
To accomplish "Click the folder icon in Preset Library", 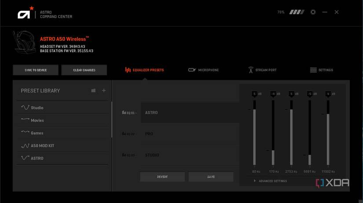I will 93,91.
